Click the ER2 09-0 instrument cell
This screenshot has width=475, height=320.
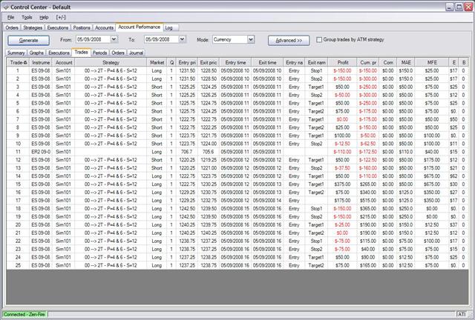[41, 152]
